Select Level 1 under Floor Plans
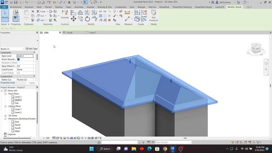 pyautogui.click(x=18, y=97)
